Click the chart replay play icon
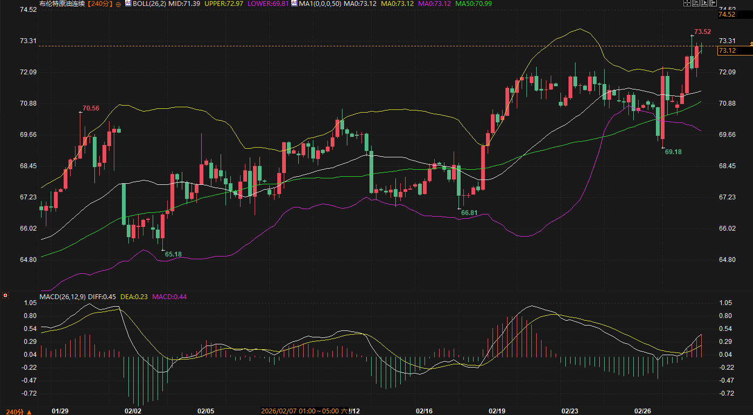Image resolution: width=753 pixels, height=415 pixels. [704, 3]
